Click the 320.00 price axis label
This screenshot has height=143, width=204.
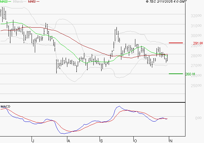pos(196,16)
